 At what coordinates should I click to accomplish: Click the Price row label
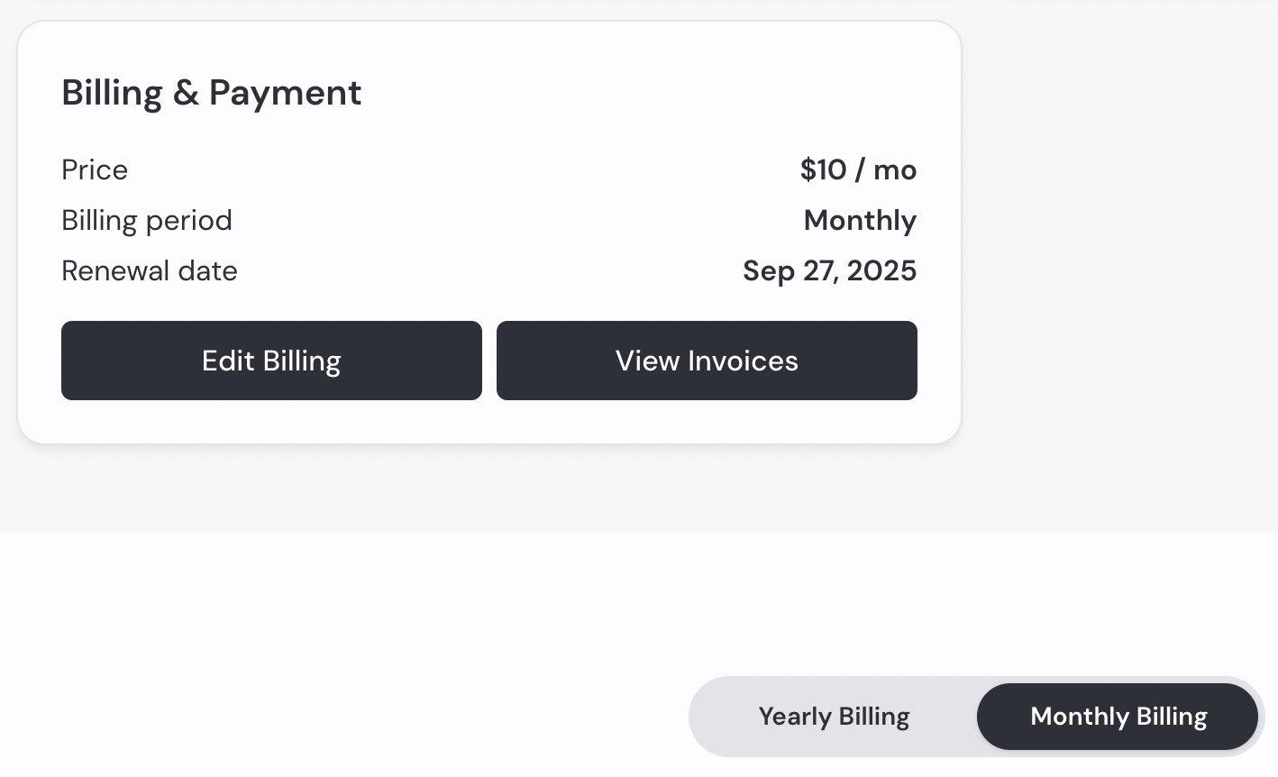coord(94,169)
